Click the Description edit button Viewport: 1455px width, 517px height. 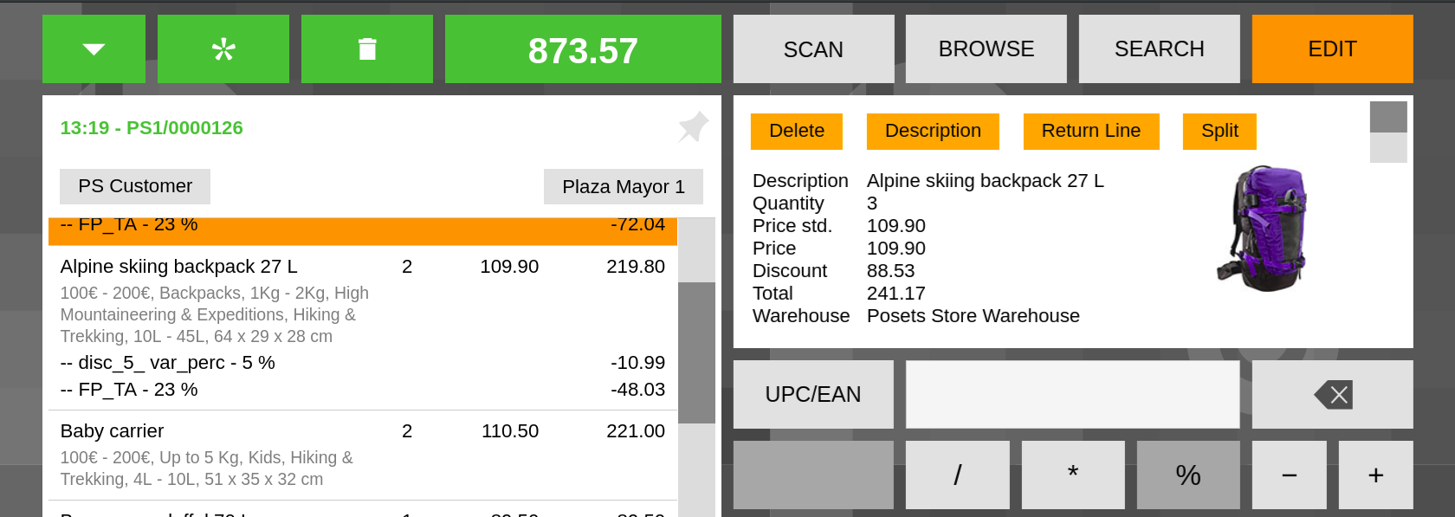pos(933,131)
